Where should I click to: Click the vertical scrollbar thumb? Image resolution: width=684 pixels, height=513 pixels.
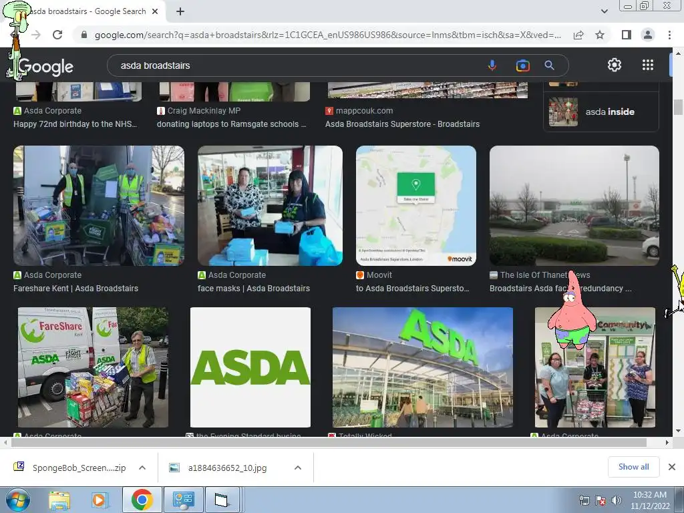click(678, 107)
